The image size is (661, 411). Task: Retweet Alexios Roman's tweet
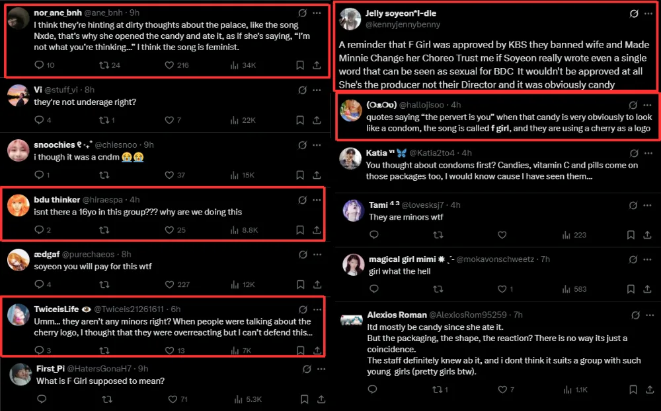[x=436, y=390]
